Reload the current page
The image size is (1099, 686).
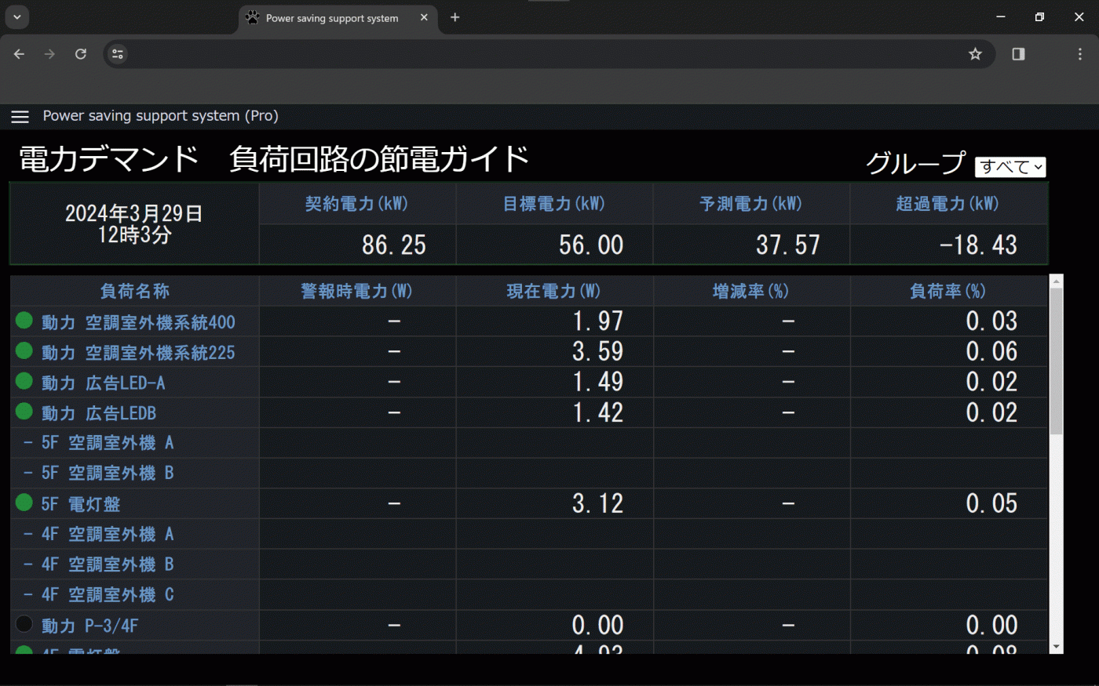pyautogui.click(x=80, y=54)
